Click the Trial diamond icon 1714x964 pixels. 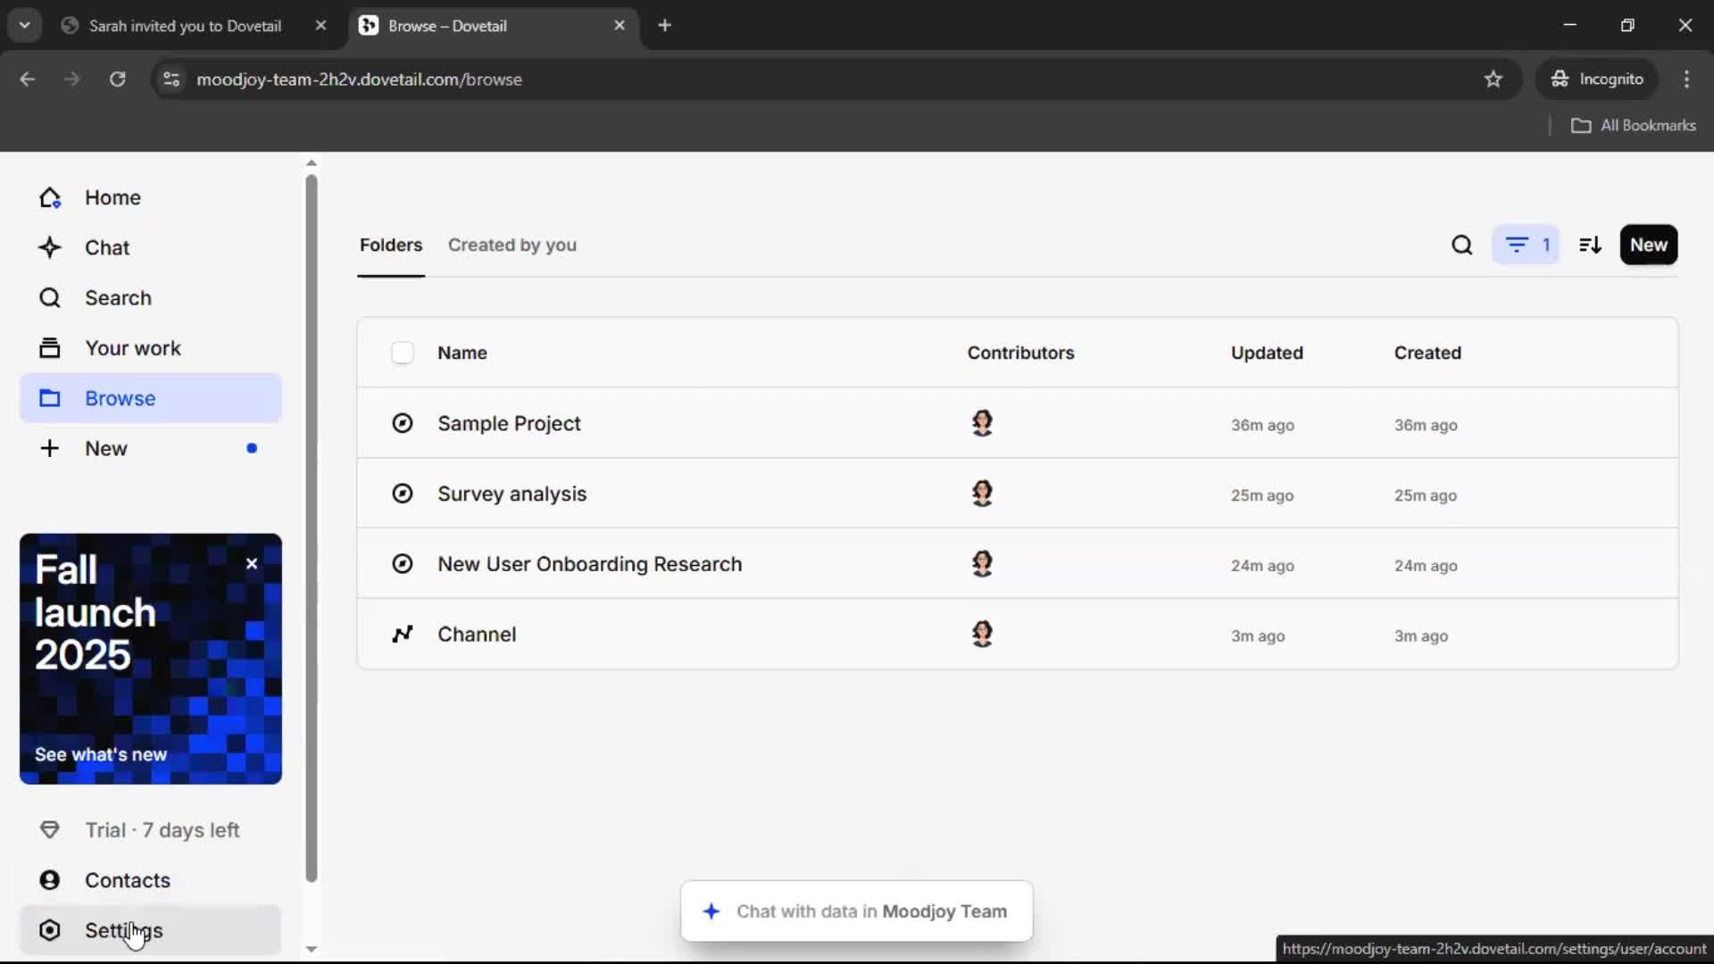[50, 830]
